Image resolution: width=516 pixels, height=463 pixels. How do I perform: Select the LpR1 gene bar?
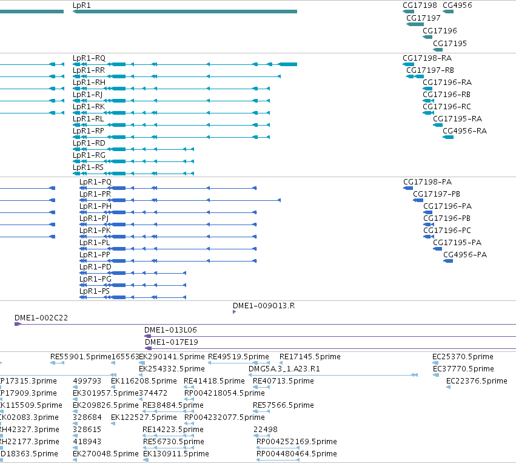click(185, 12)
